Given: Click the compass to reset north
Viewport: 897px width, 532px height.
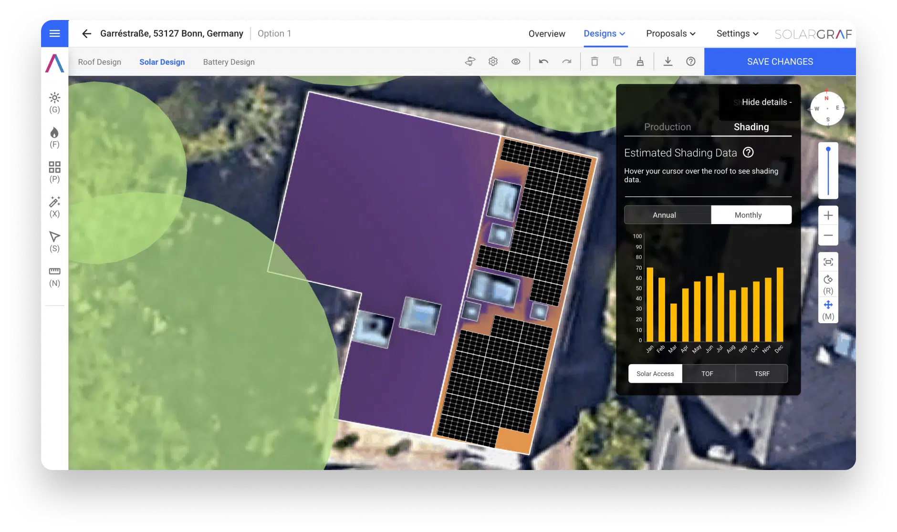Looking at the screenshot, I should (x=827, y=109).
